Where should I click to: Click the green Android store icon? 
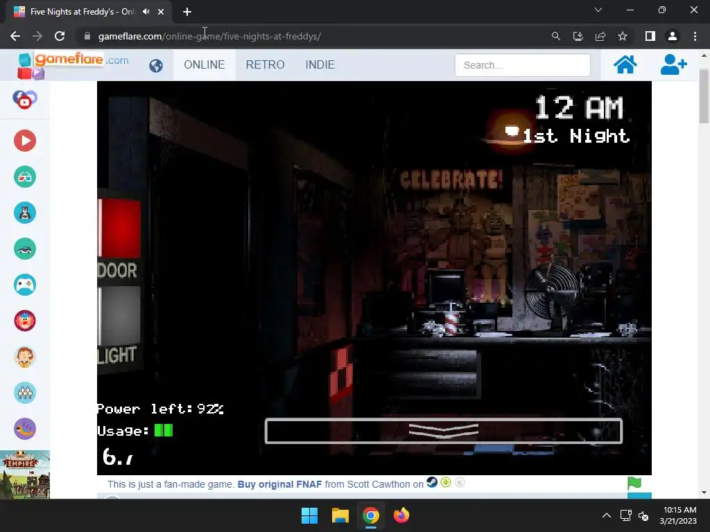[446, 482]
